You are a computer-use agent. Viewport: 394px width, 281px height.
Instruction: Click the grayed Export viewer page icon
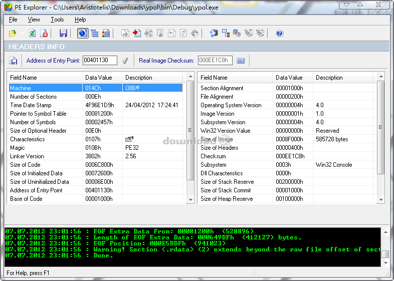click(x=125, y=34)
